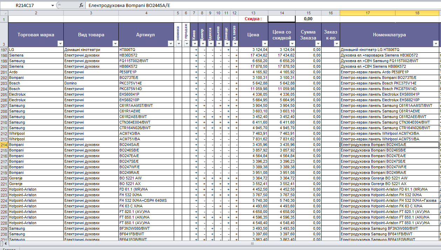Select row header 197
This screenshot has width=441, height=250.
pyautogui.click(x=4, y=50)
